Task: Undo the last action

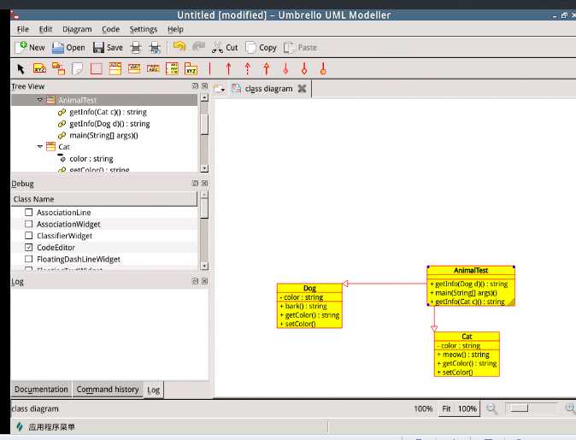Action: point(179,47)
